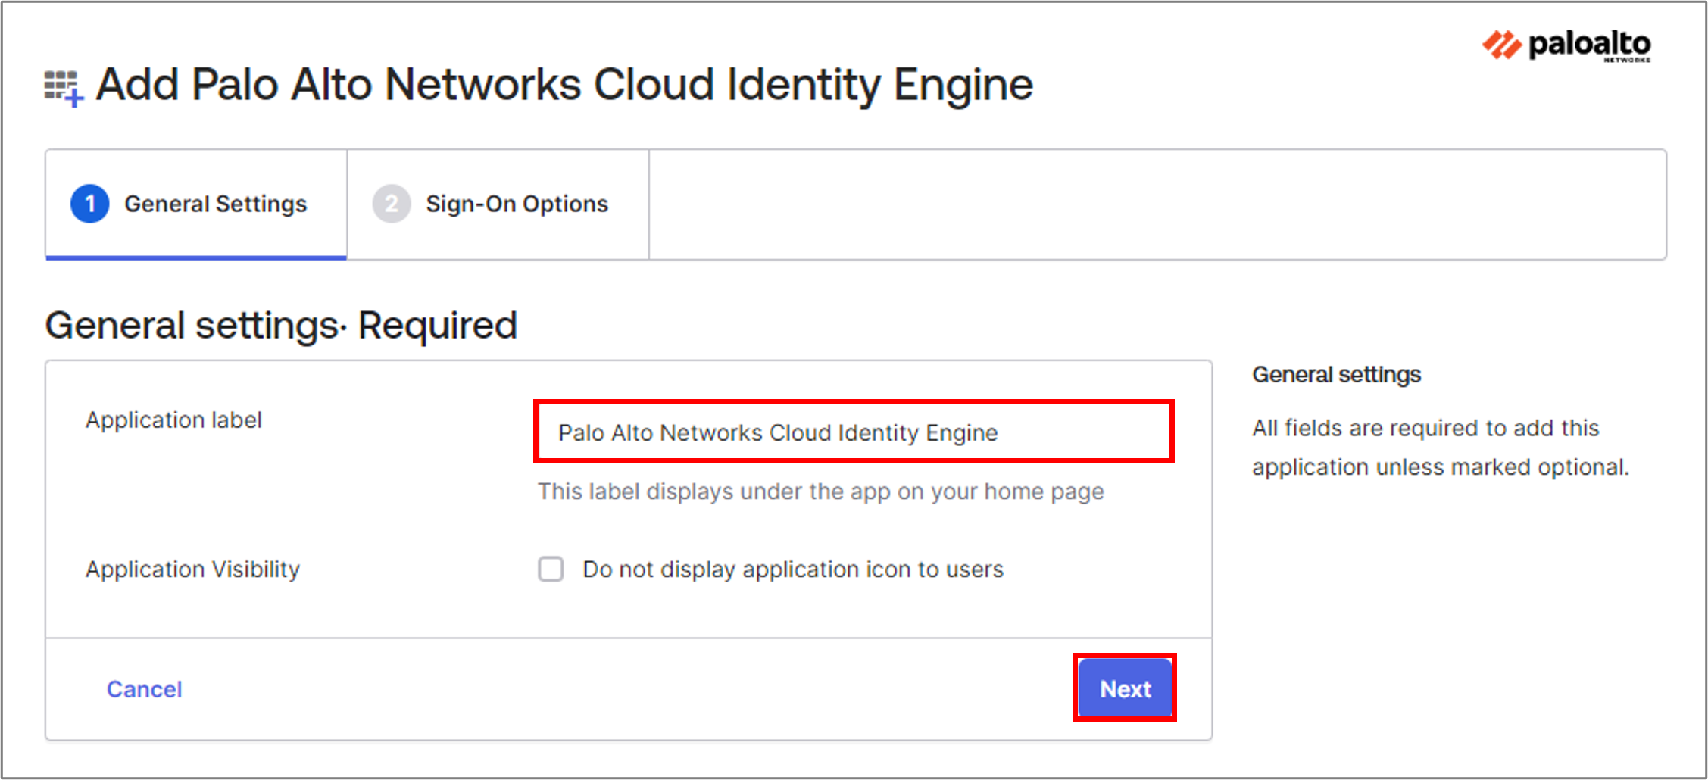Image resolution: width=1708 pixels, height=780 pixels.
Task: Select the General Settings step tab
Action: pos(196,204)
